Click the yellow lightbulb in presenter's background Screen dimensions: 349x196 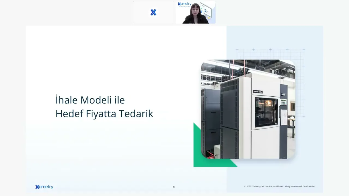pyautogui.click(x=209, y=17)
